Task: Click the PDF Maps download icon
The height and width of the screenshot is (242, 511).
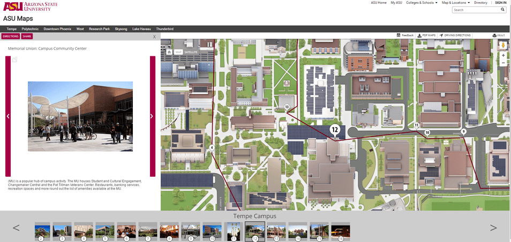Action: (419, 35)
